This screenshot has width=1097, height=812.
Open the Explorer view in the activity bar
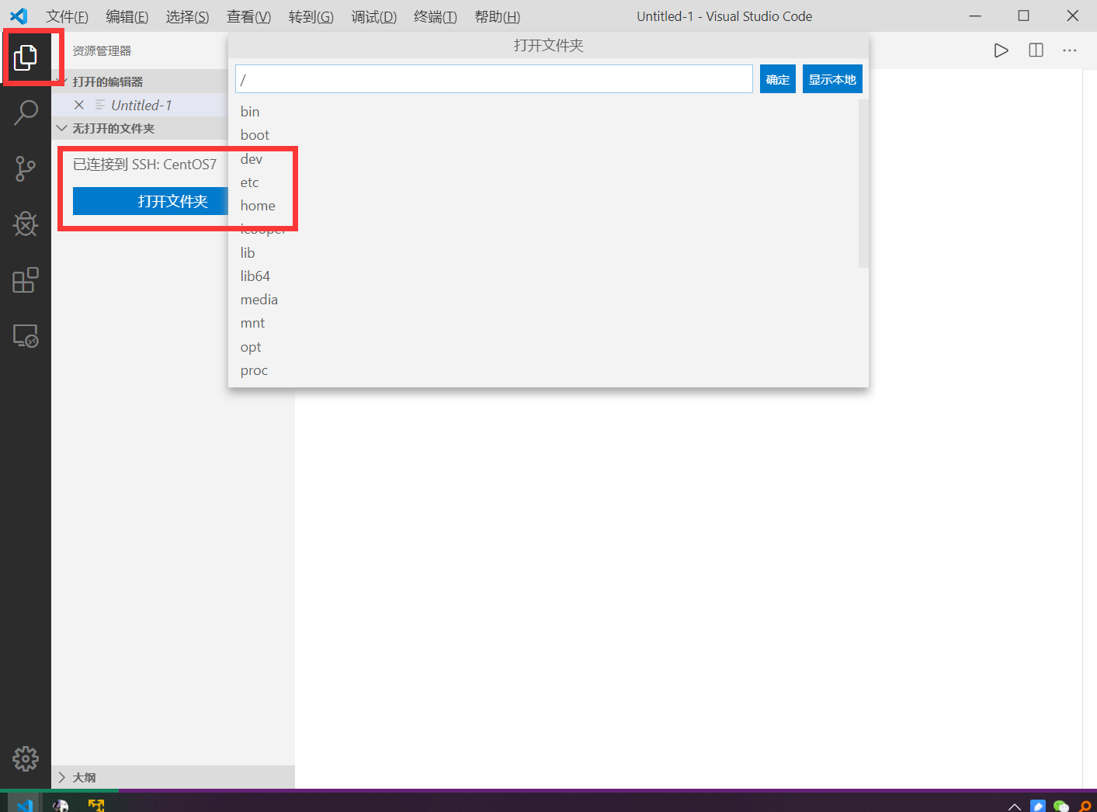(x=26, y=57)
